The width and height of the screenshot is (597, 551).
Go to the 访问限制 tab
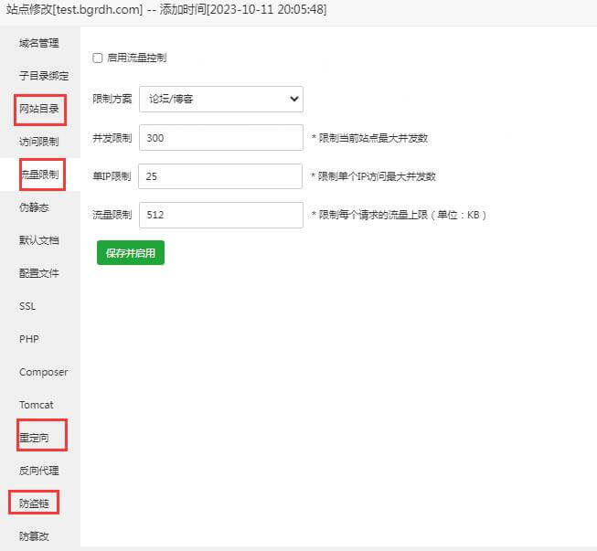tap(38, 142)
